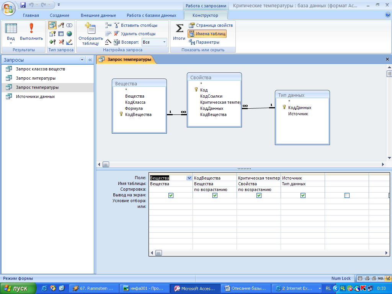The width and height of the screenshot is (392, 294).
Task: Open Запрос литературы in navigation pane
Action: click(x=36, y=78)
